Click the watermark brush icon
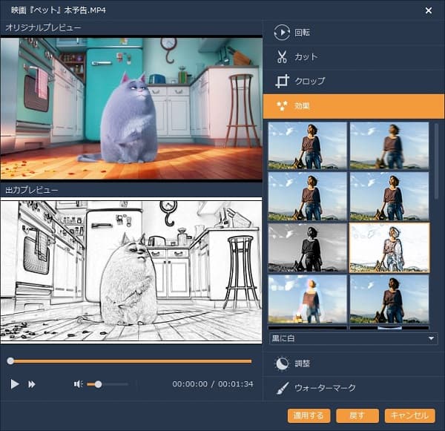Viewport: 445px width, 431px height. click(x=282, y=388)
